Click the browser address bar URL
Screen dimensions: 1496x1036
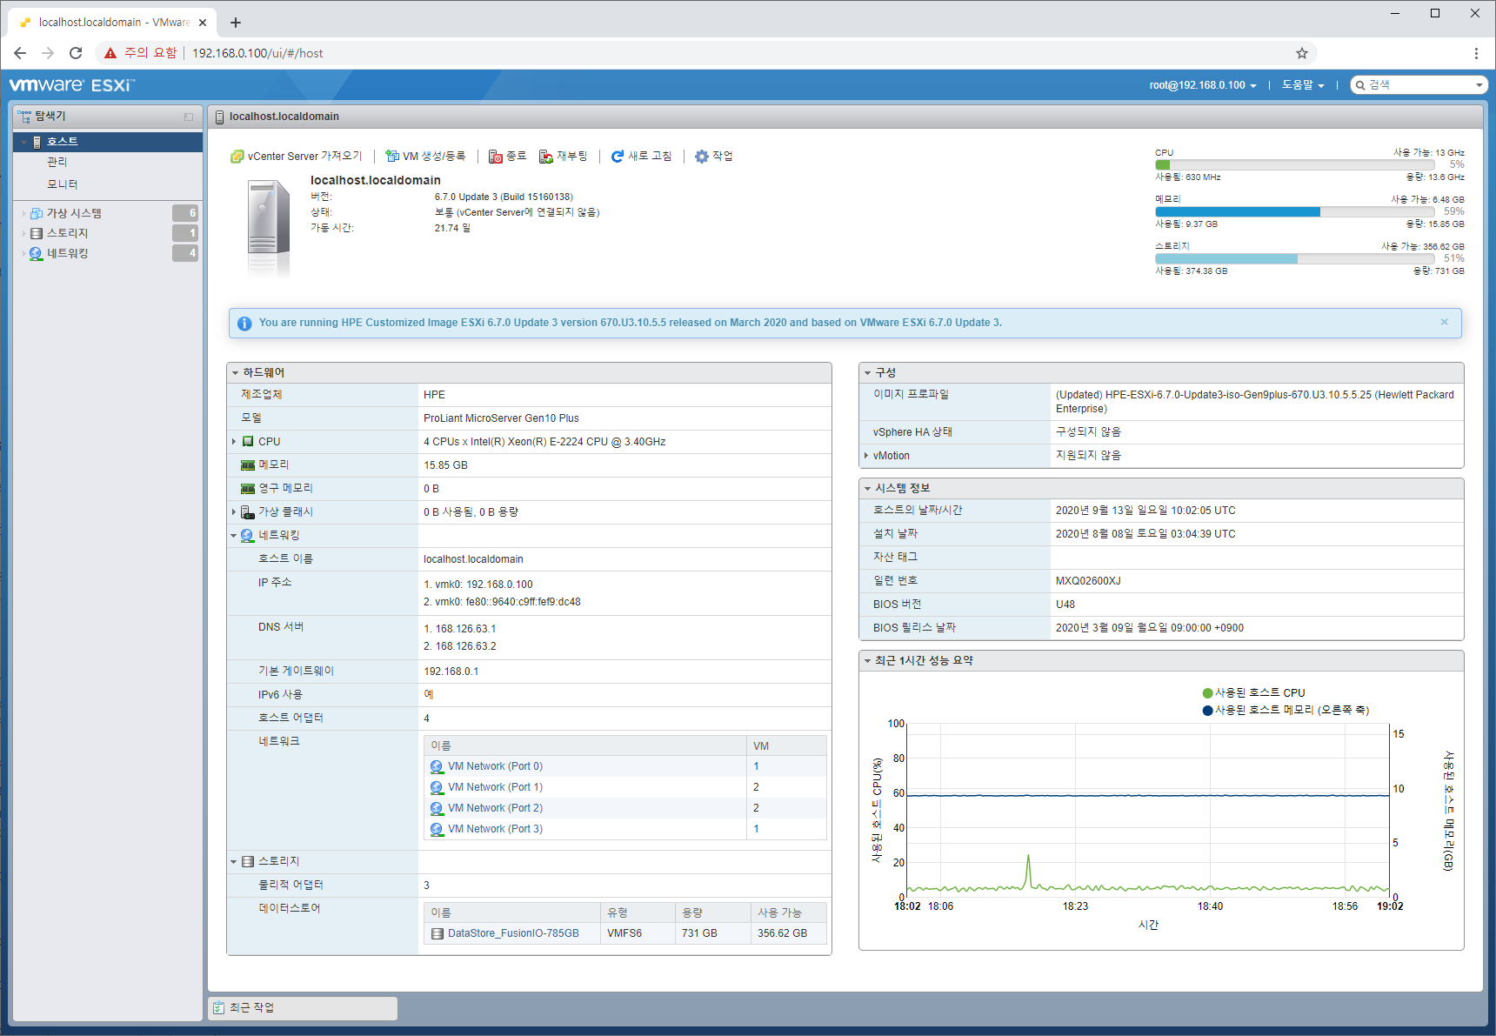pos(257,53)
